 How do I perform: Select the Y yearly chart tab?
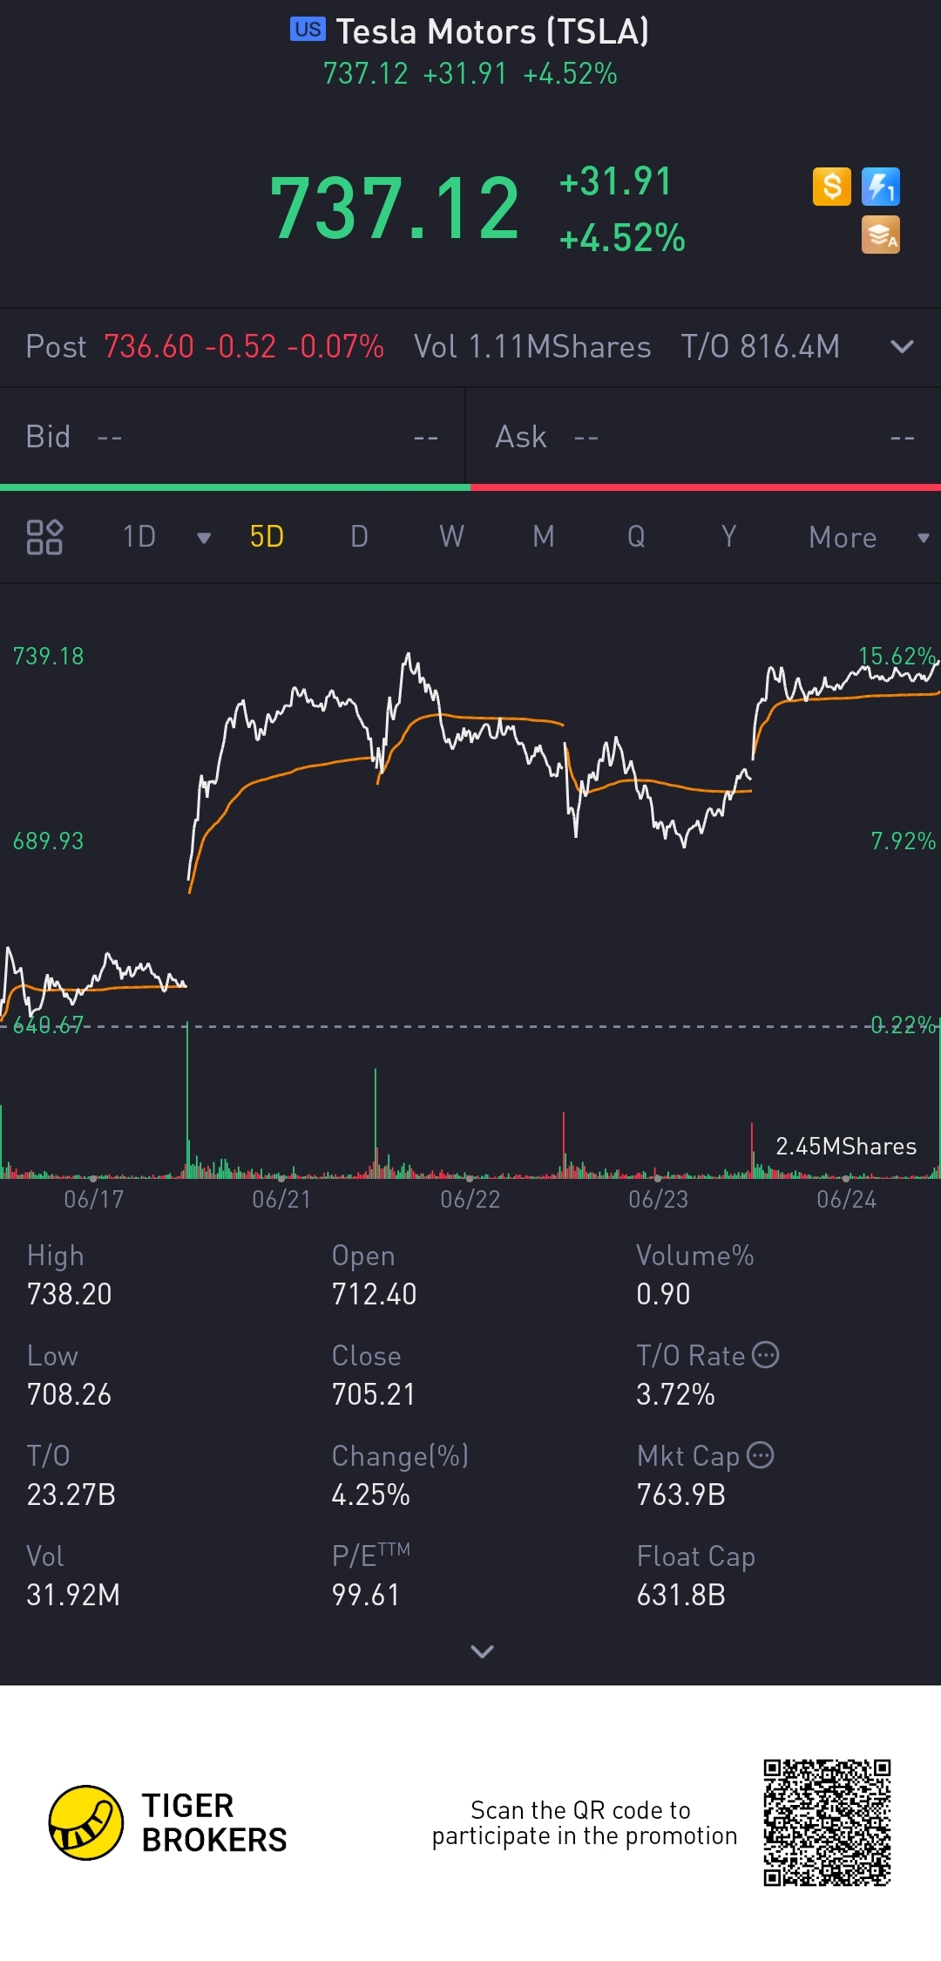pos(728,536)
